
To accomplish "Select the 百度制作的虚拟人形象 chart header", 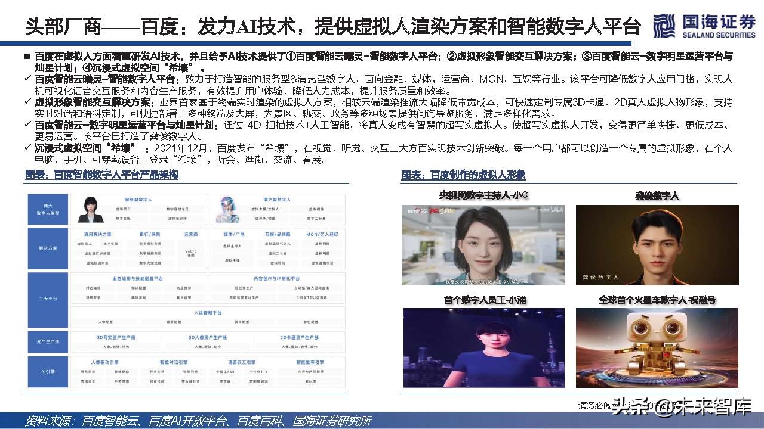I will pos(464,175).
